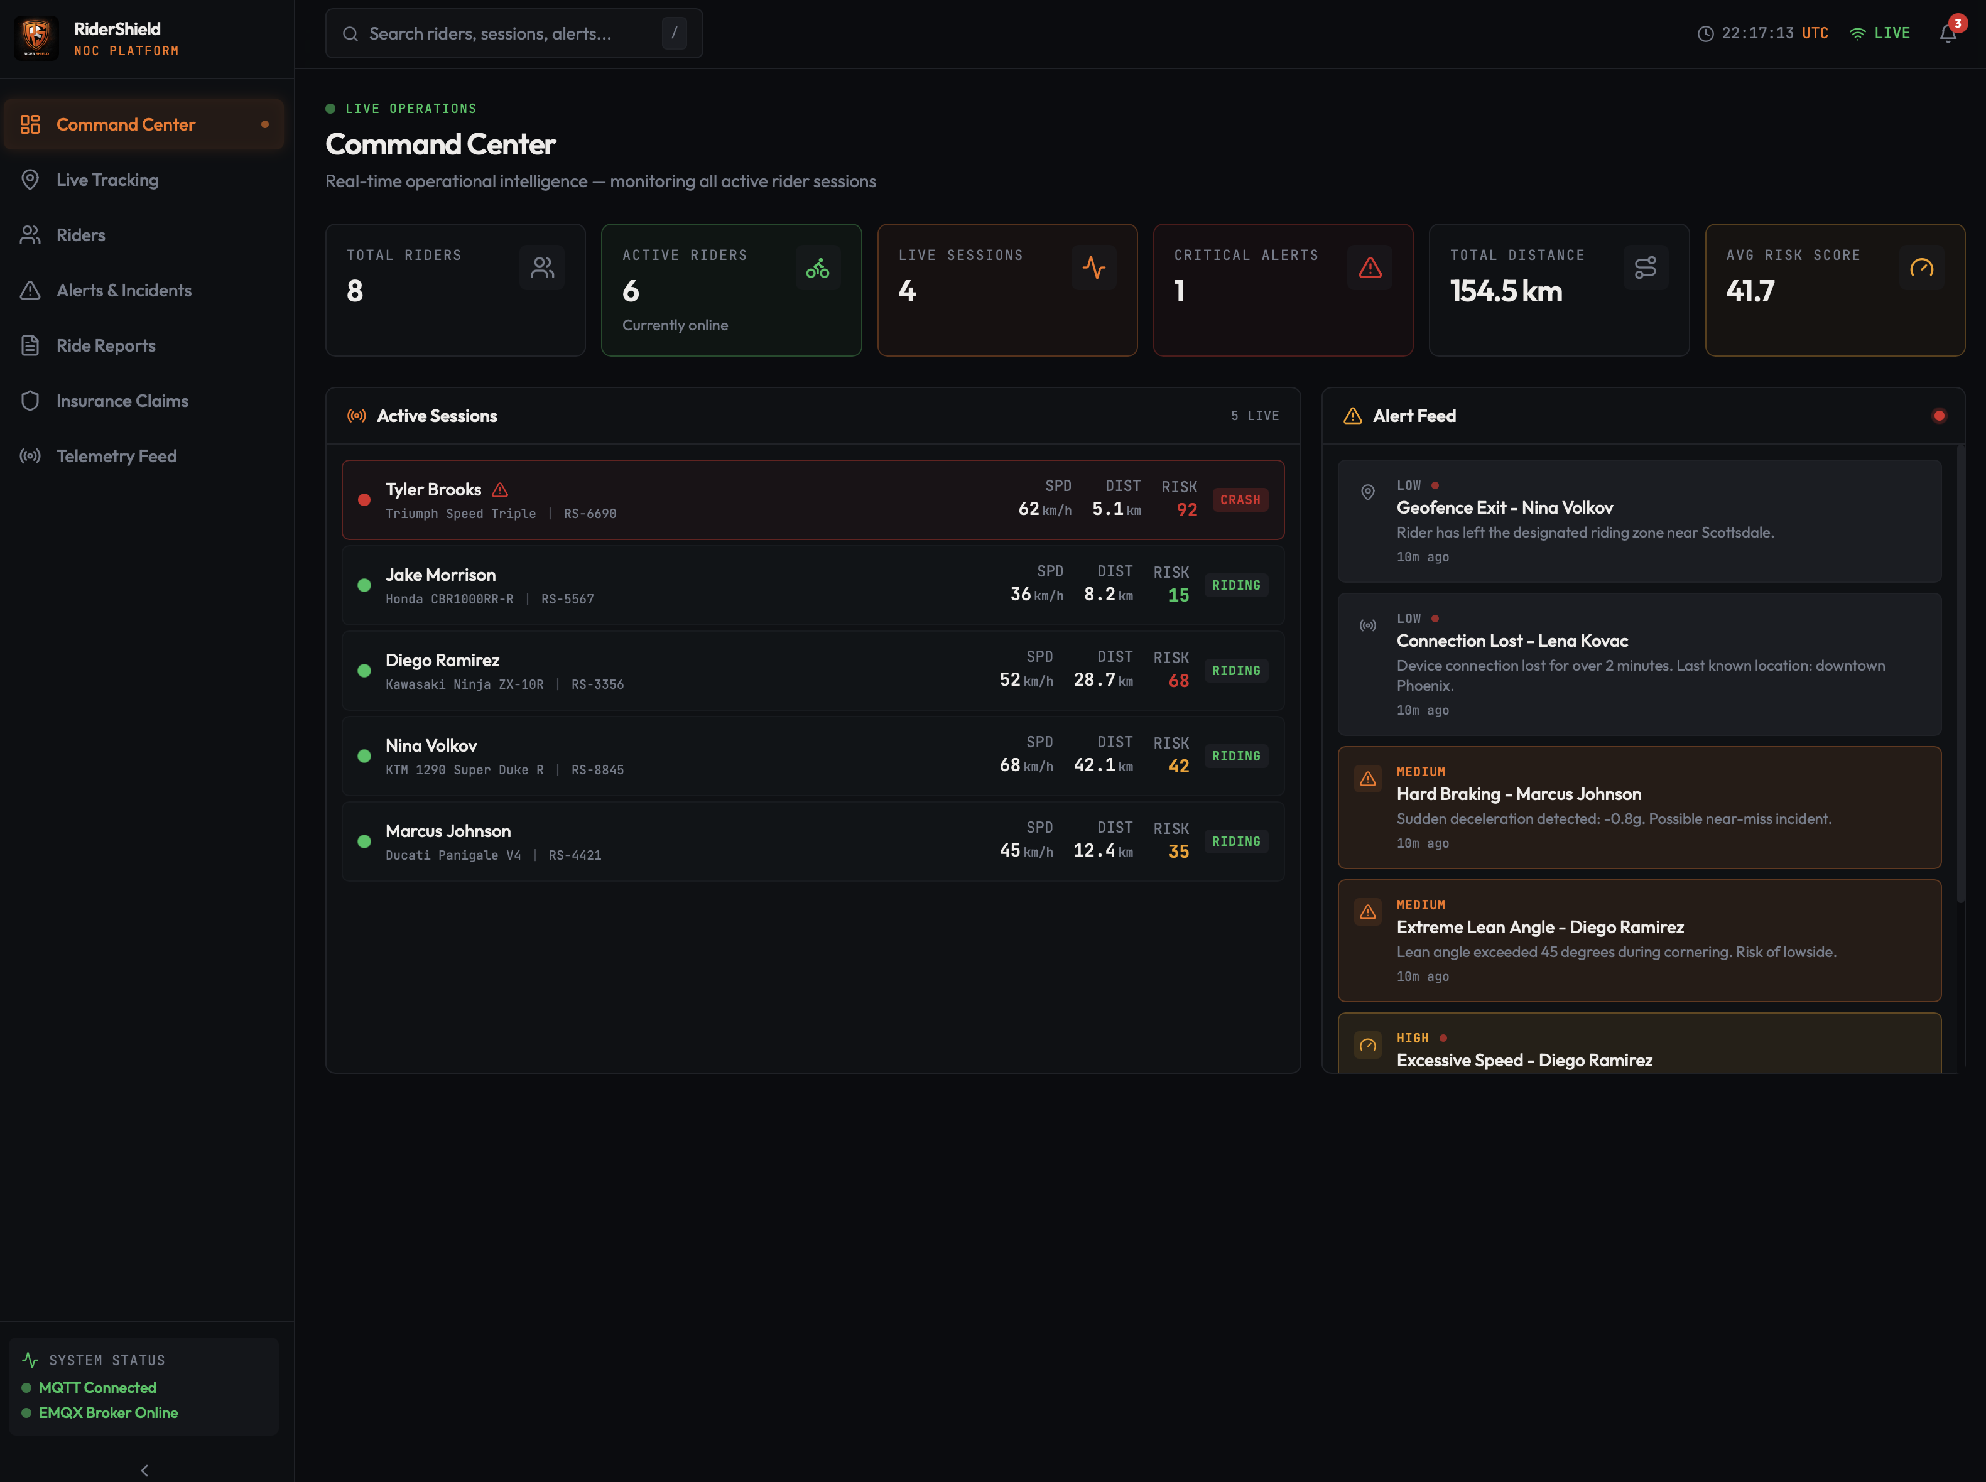
Task: Click the green status dot next to Command Center
Action: pyautogui.click(x=266, y=125)
